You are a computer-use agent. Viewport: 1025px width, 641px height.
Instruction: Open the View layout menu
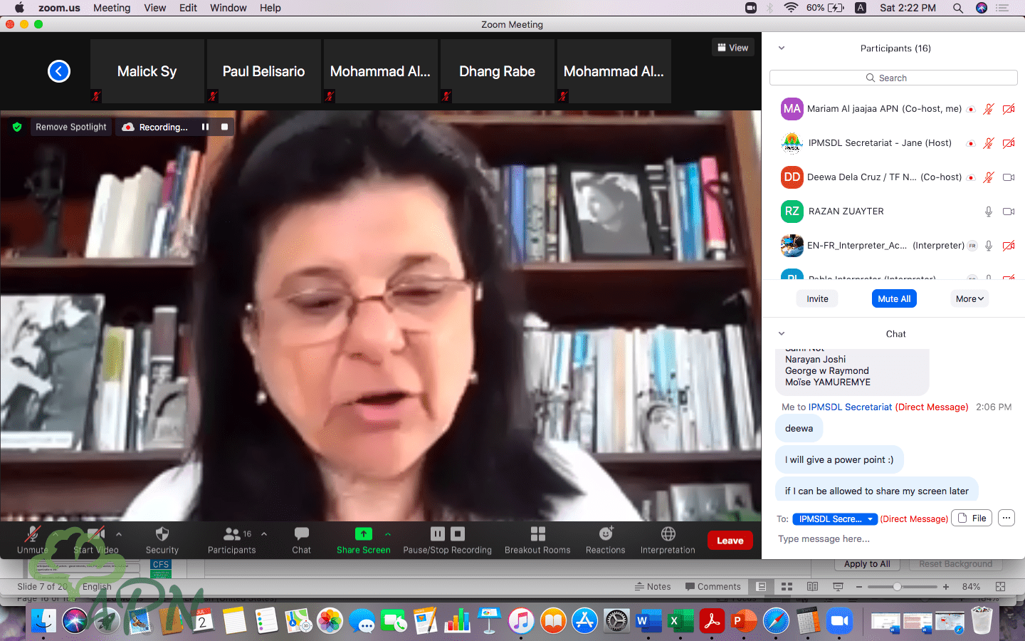732,48
